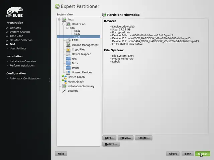Click the openSUSE chameleon logo
Image resolution: width=214 pixels, height=160 pixels.
point(15,12)
